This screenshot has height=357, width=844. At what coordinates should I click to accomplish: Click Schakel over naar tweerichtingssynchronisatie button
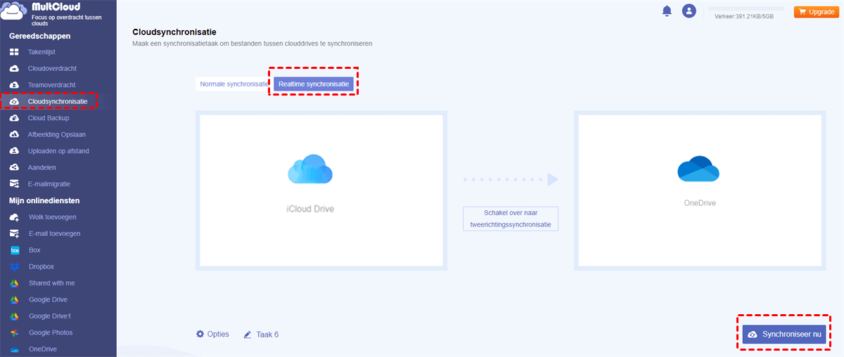click(511, 219)
